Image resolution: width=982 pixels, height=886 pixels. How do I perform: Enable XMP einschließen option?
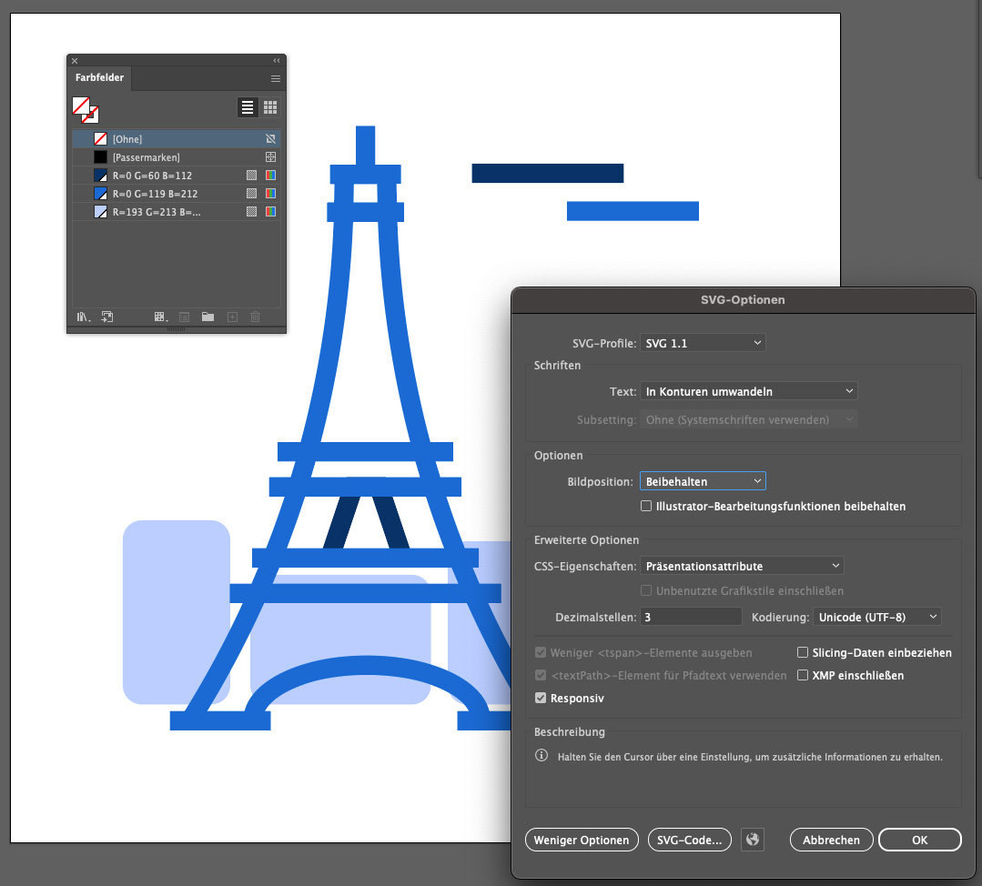click(803, 675)
